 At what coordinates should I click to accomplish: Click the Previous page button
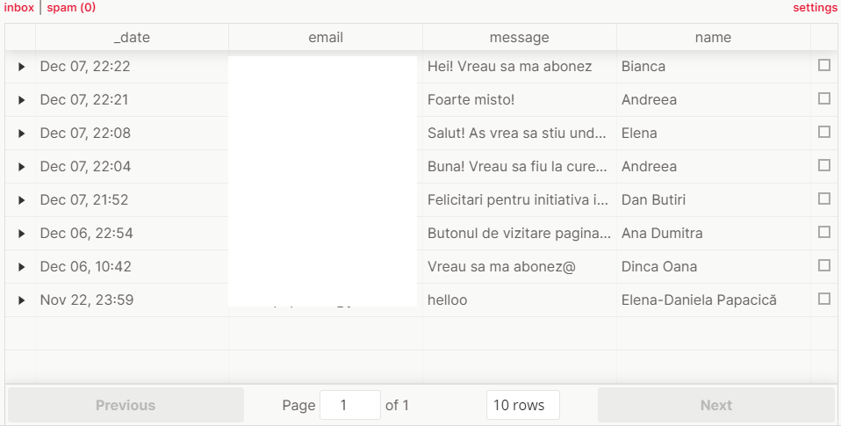[126, 405]
